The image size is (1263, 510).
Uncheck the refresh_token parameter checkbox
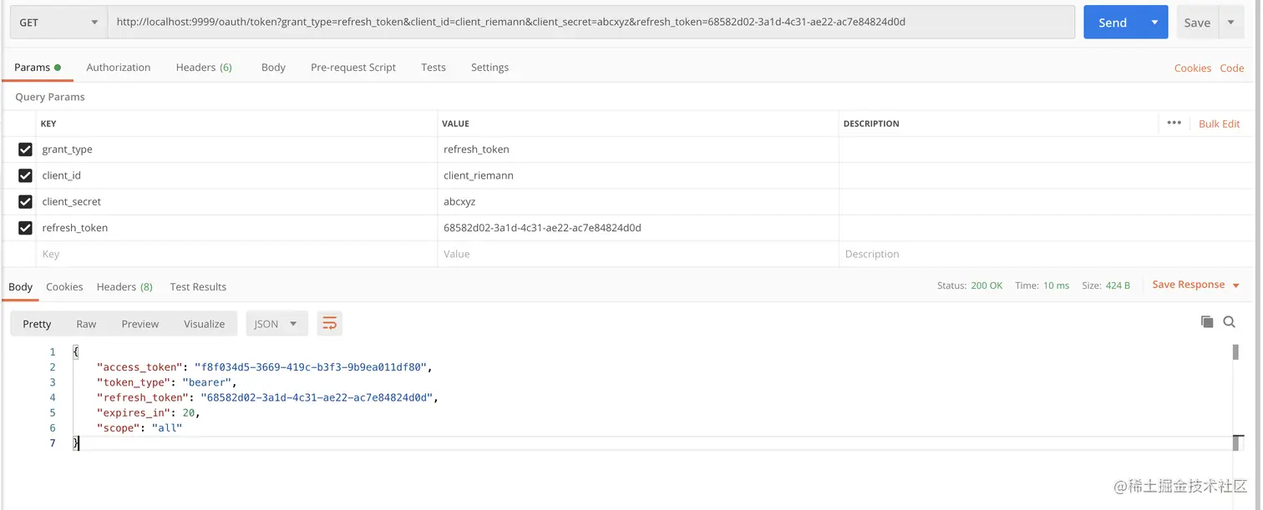point(26,227)
